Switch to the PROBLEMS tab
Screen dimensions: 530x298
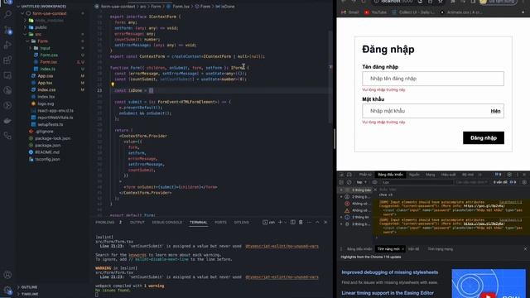pyautogui.click(x=105, y=223)
